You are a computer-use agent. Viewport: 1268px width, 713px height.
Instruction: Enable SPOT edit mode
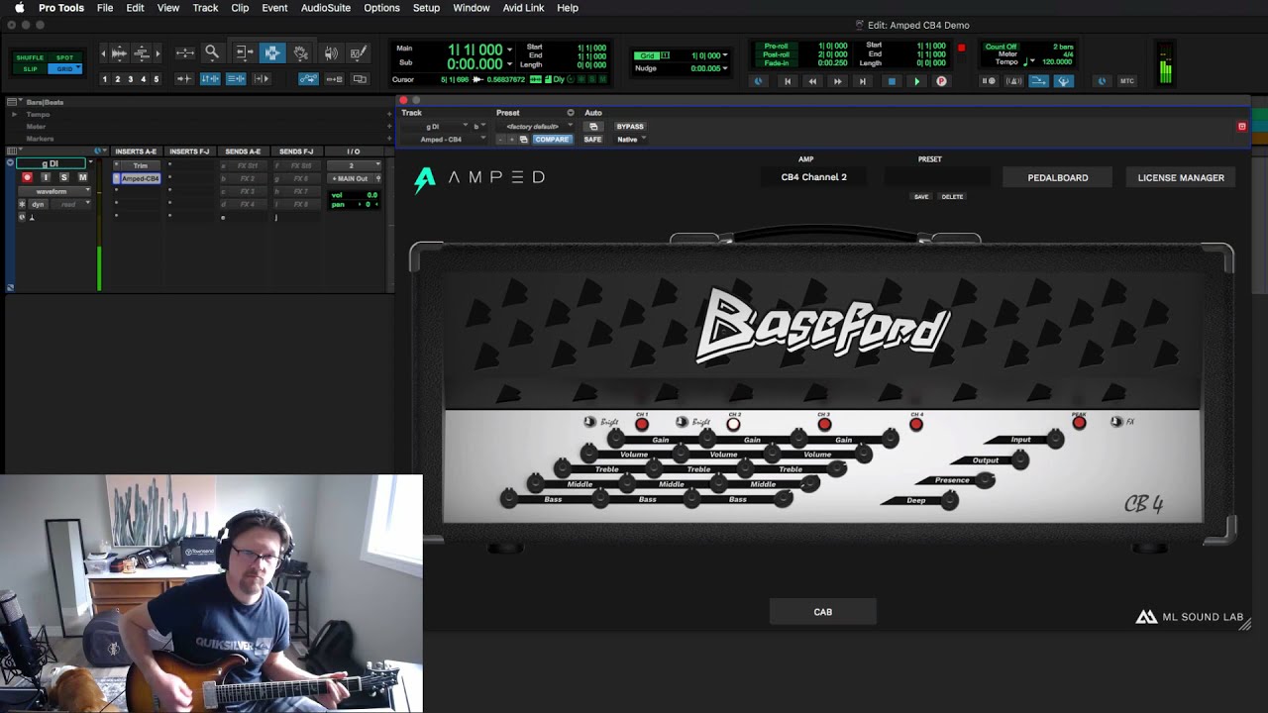pyautogui.click(x=64, y=58)
